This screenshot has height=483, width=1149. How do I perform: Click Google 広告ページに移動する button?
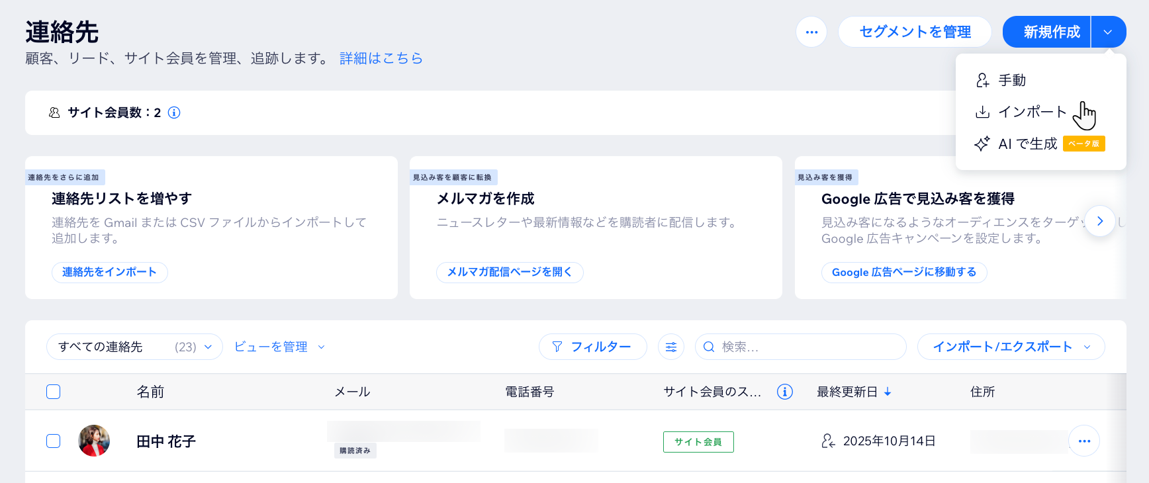904,272
